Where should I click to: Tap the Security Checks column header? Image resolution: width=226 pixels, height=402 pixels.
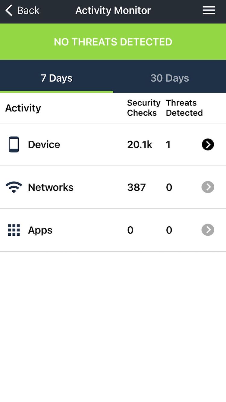tap(143, 108)
